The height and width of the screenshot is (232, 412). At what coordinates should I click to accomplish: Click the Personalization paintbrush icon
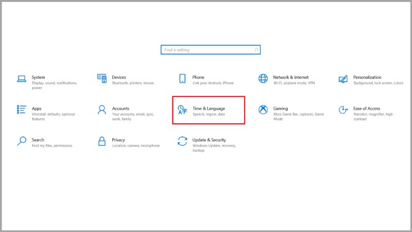[x=343, y=79]
